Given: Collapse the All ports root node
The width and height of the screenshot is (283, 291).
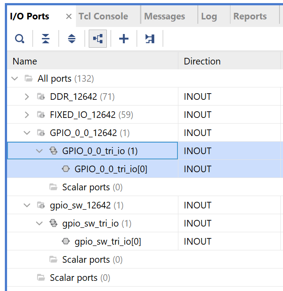Looking at the screenshot, I should pos(15,79).
